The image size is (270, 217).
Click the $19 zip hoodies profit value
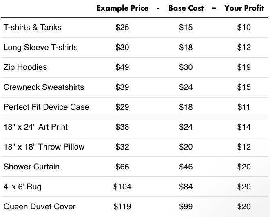tap(244, 67)
